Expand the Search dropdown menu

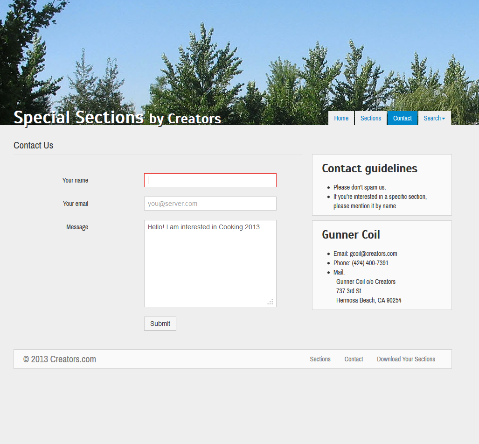click(x=434, y=118)
